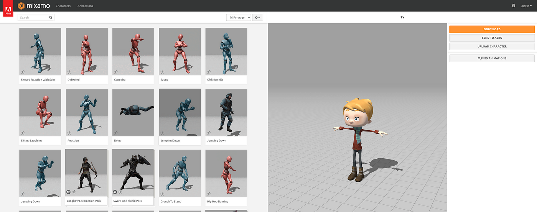Click the running-man icon on Old Man Idle

(x=209, y=72)
